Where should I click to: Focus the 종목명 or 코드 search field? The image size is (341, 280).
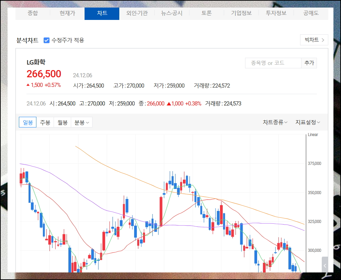pyautogui.click(x=273, y=63)
